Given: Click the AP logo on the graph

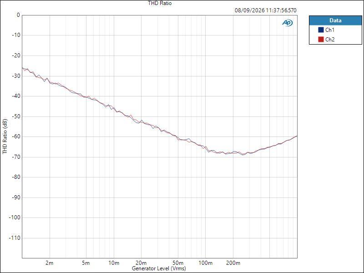Looking at the screenshot, I should pyautogui.click(x=288, y=23).
